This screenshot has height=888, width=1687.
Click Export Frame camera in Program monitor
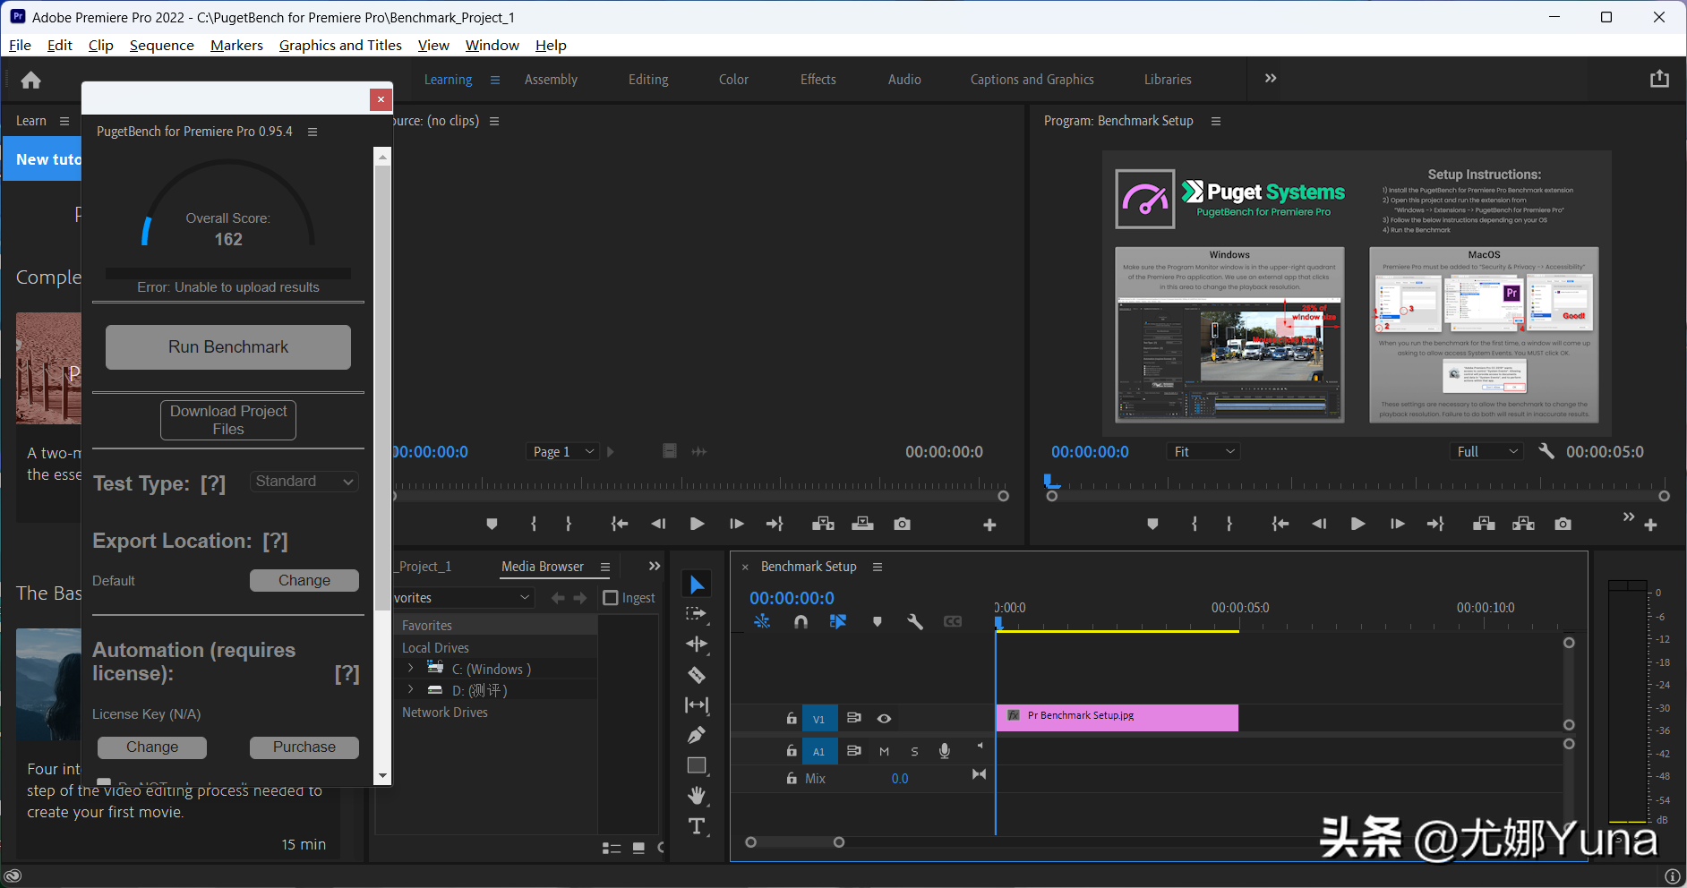click(x=1563, y=524)
